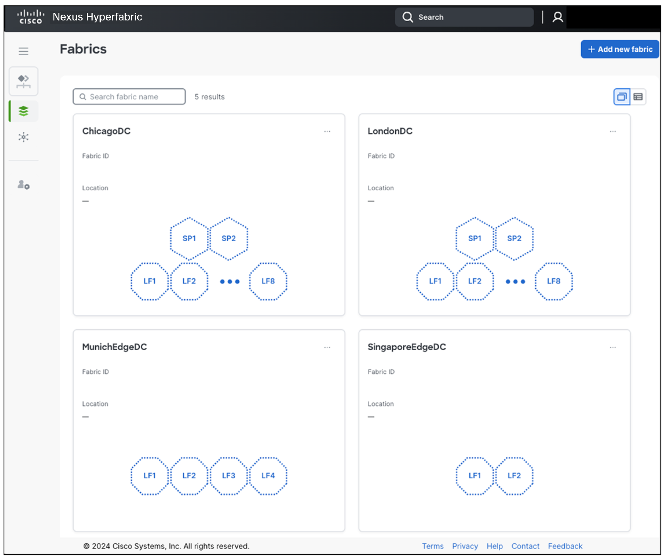Switch to table list view
This screenshot has width=665, height=559.
coord(638,97)
